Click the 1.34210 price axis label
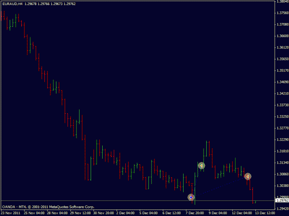 pos(283,93)
